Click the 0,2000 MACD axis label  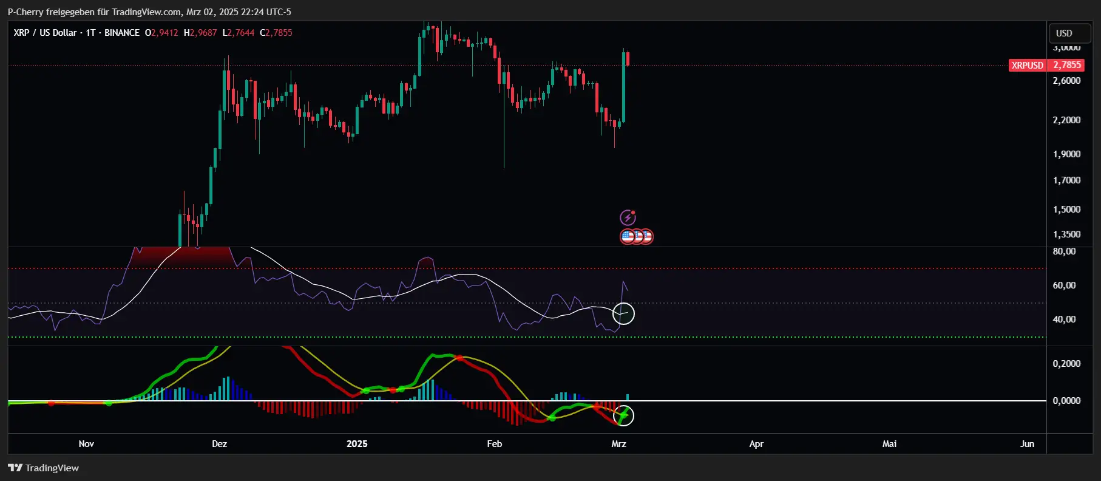1066,364
